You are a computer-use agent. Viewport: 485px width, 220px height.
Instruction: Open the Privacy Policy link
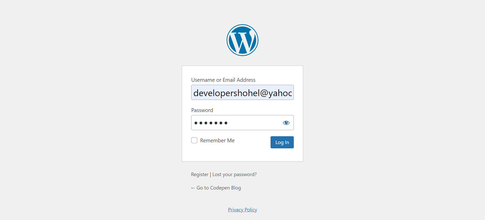click(x=243, y=210)
